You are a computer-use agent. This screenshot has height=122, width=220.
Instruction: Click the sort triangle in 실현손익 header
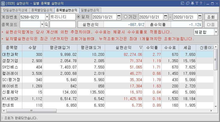141,47
